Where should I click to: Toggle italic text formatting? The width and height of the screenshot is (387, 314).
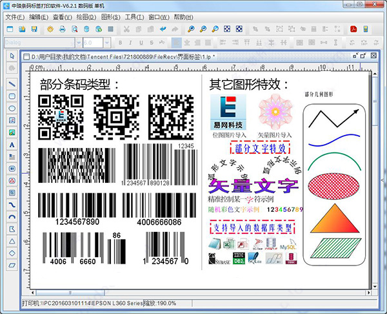[x=132, y=43]
